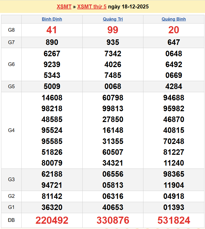Image resolution: width=205 pixels, height=229 pixels.
Task: Open the Quảng Bình province link
Action: click(x=174, y=19)
